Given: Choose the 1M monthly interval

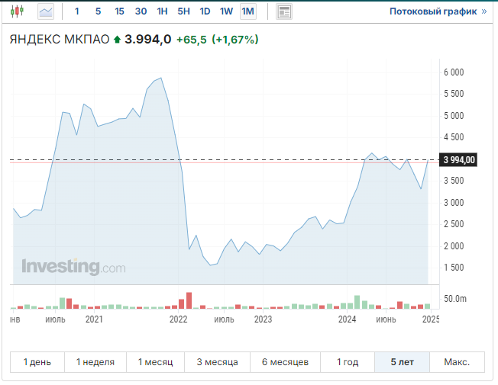Looking at the screenshot, I should click(247, 11).
